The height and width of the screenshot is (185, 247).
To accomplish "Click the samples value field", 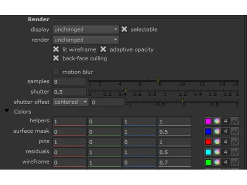I will [x=70, y=81].
